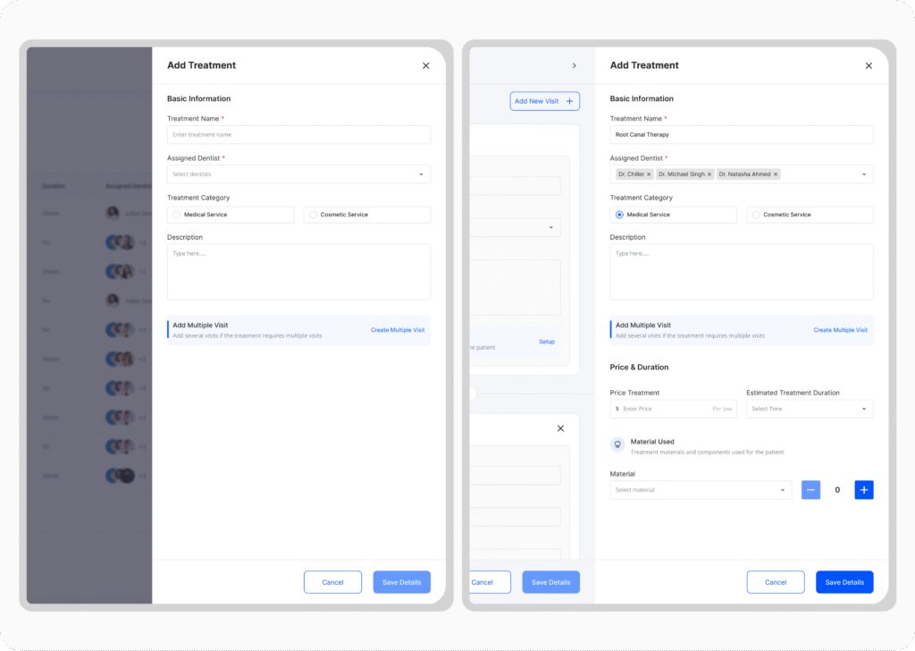The width and height of the screenshot is (915, 651).
Task: Click the plus icon on Add New Visit
Action: pyautogui.click(x=569, y=101)
